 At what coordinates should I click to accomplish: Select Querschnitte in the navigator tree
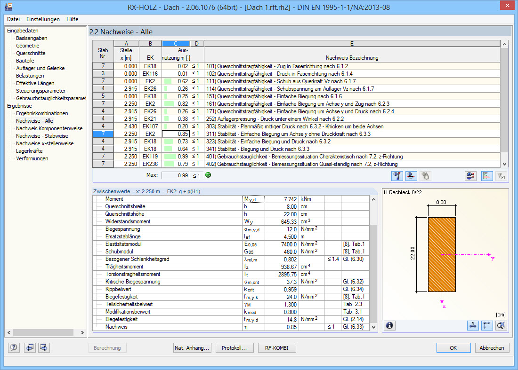pos(31,54)
